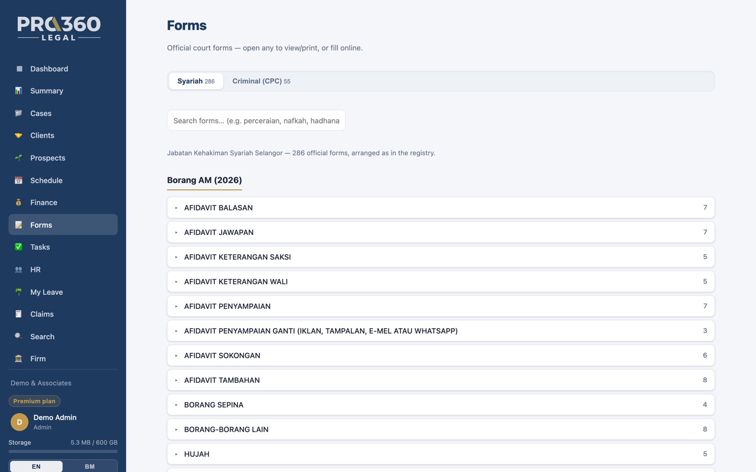Select the Syariah tab
756x472 pixels.
(x=196, y=81)
